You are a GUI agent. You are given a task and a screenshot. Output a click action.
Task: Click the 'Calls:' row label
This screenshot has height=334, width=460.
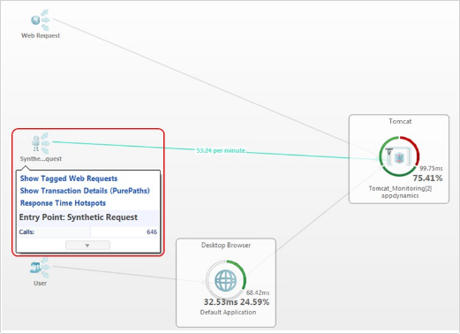[x=26, y=232]
